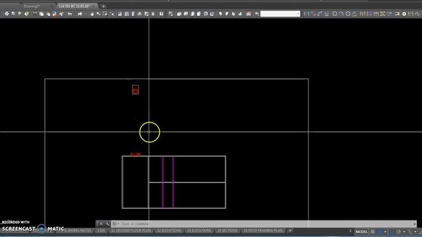Click the Plot printer icon
The width and height of the screenshot is (422, 237).
click(7, 13)
